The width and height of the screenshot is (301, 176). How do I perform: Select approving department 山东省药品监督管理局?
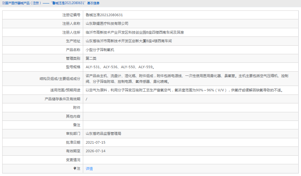pyautogui.click(x=103, y=134)
